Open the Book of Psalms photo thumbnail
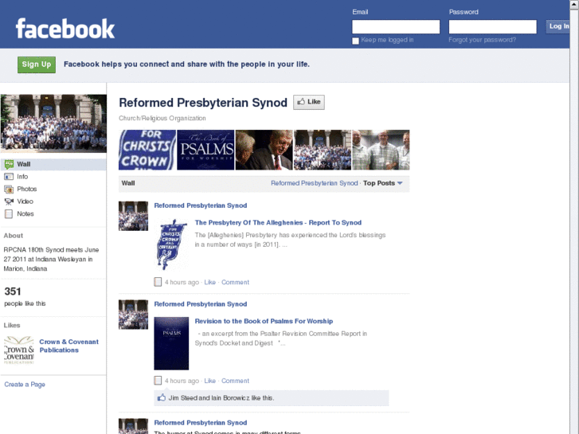Viewport: 579px width, 434px height. (205, 150)
